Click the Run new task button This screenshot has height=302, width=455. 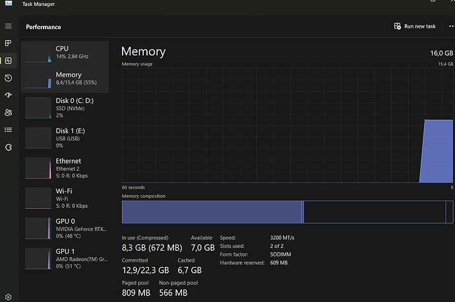(x=415, y=26)
